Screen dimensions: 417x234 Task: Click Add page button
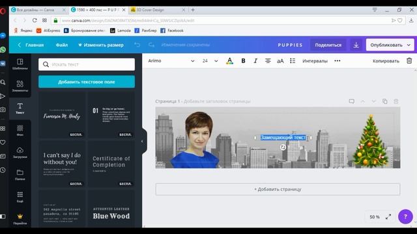[278, 189]
